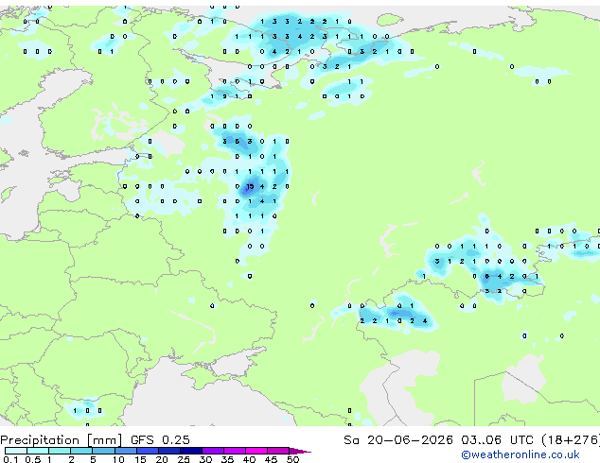This screenshot has height=463, width=600.
Task: Click legend scale label '35'
Action: tap(227, 459)
